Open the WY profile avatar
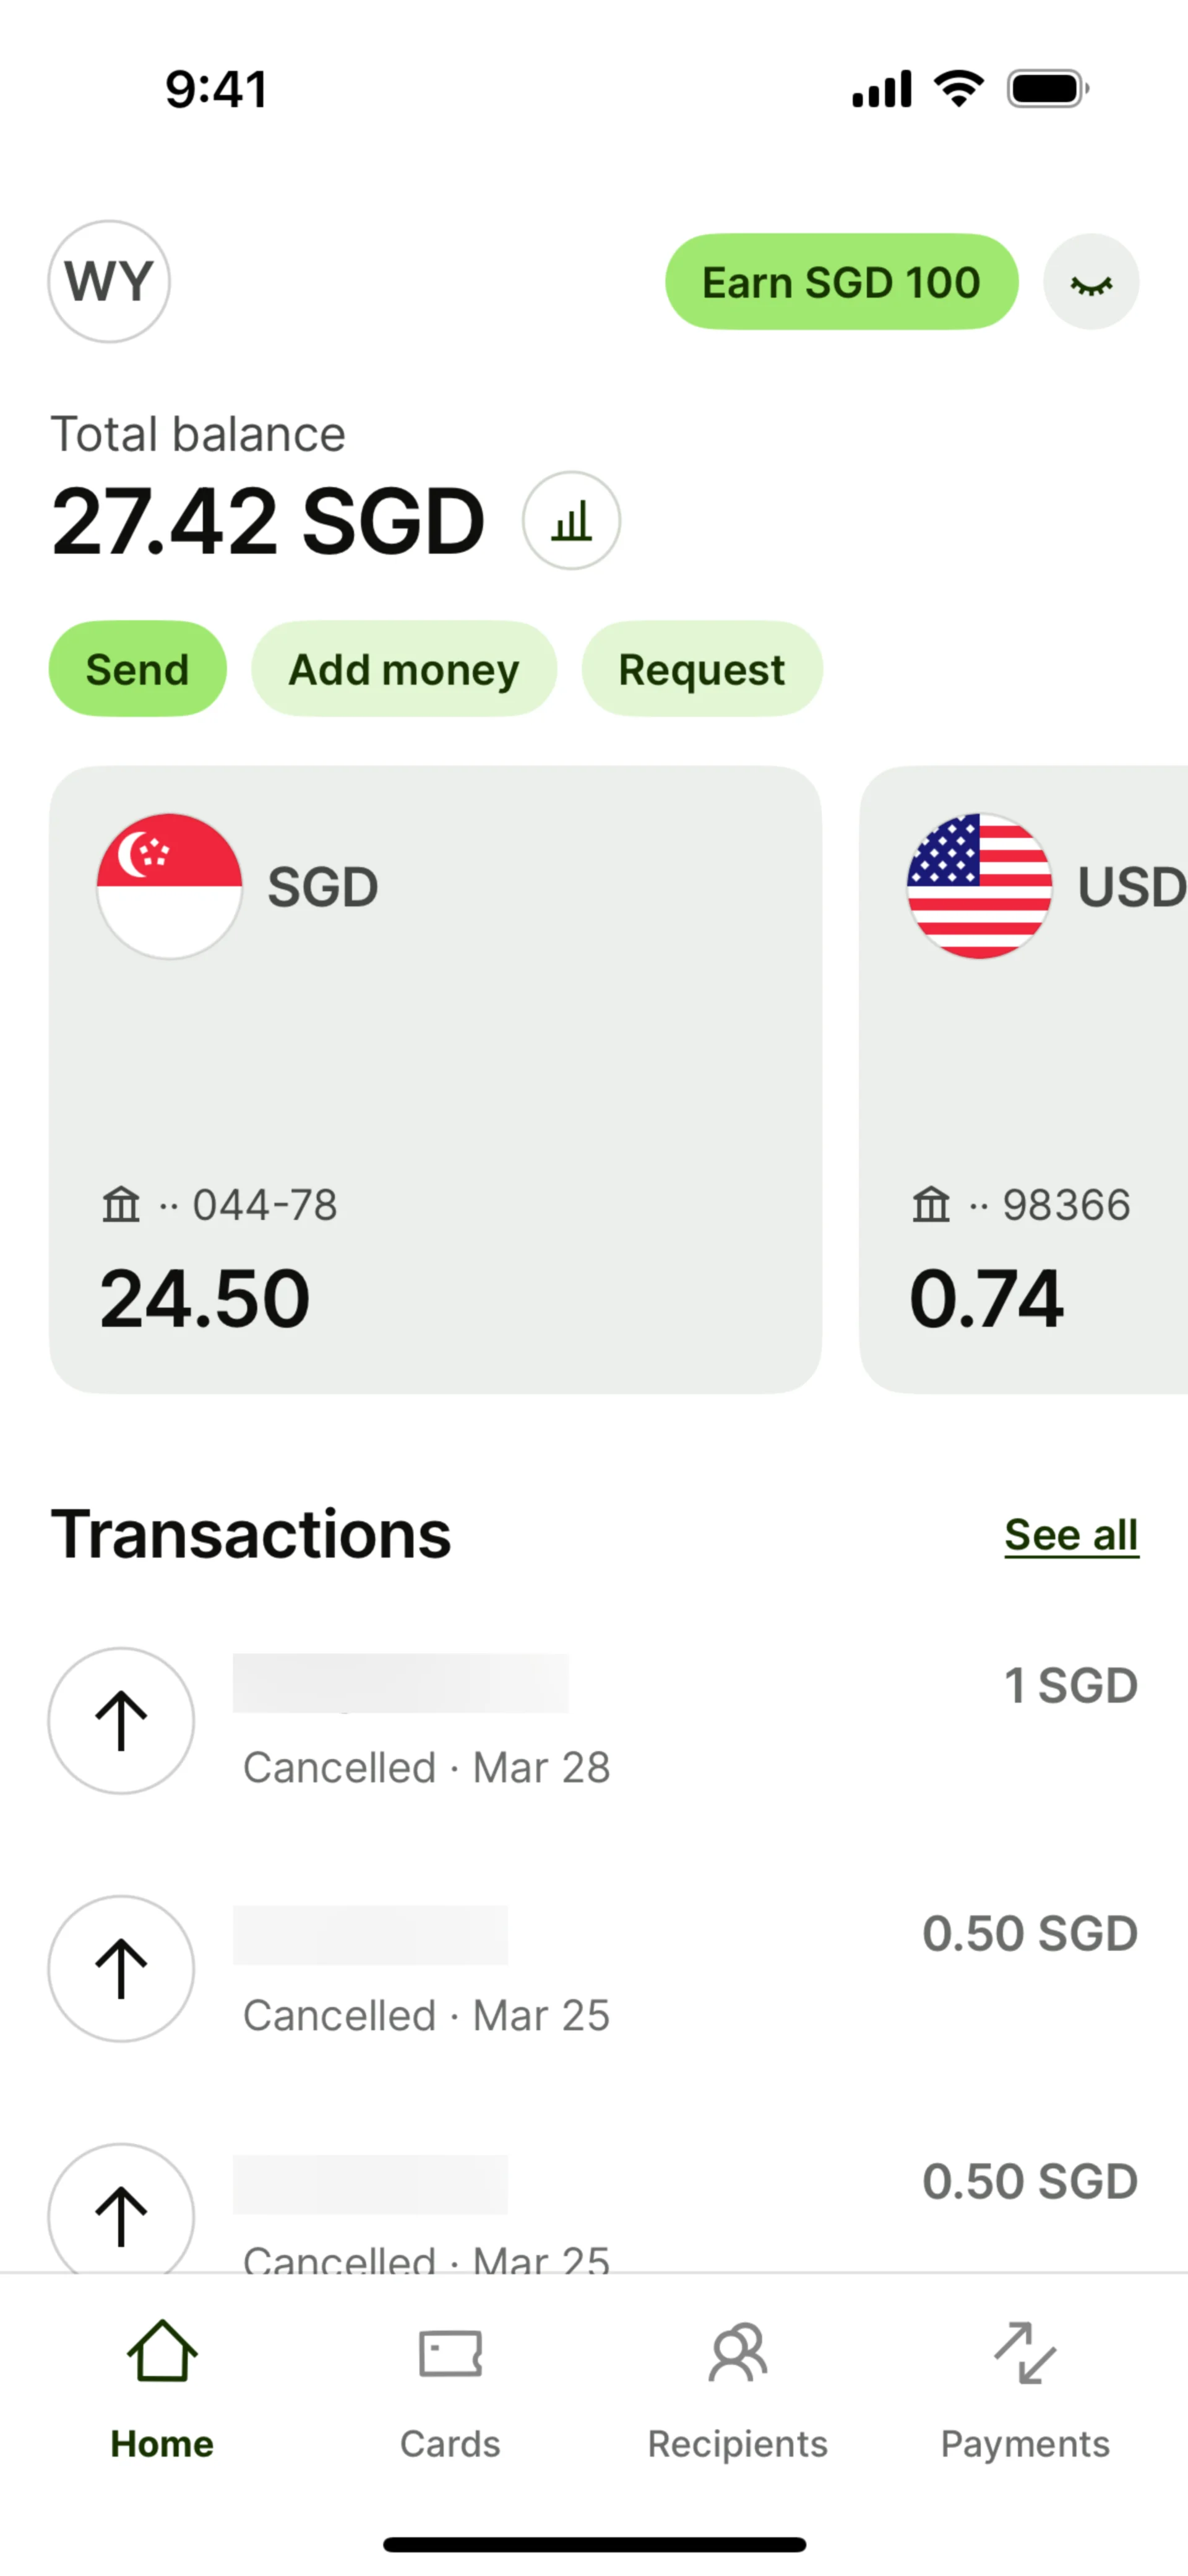1188x2576 pixels. pyautogui.click(x=109, y=282)
